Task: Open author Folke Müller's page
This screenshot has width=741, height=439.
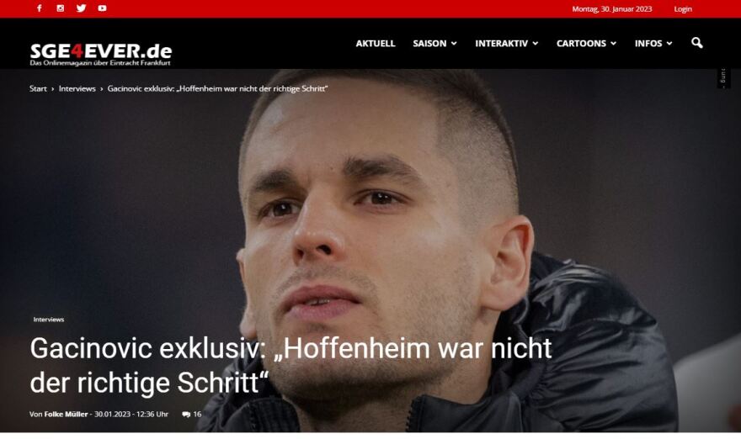Action: (x=67, y=415)
